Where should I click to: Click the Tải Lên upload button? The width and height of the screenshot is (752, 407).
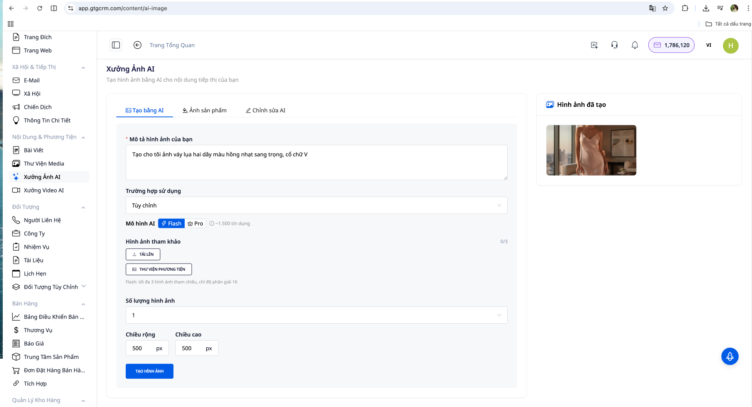click(143, 254)
